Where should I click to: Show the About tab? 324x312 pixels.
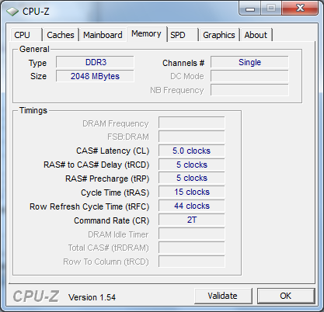pyautogui.click(x=256, y=35)
